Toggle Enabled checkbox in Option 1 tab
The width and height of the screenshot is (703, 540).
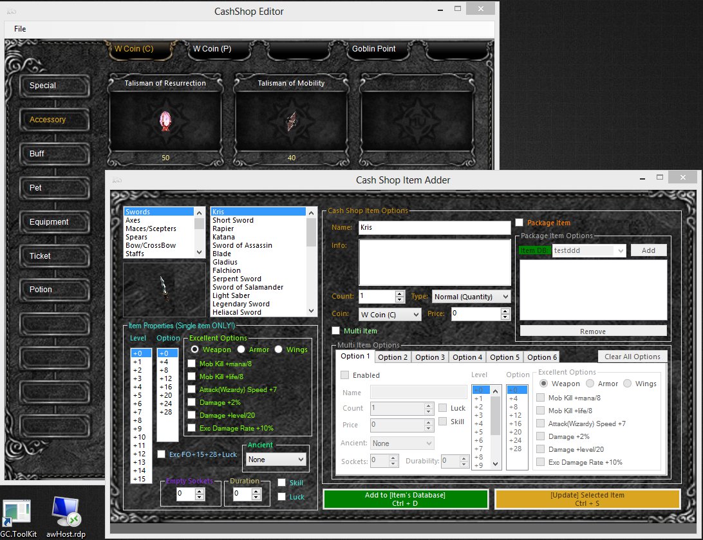[345, 375]
